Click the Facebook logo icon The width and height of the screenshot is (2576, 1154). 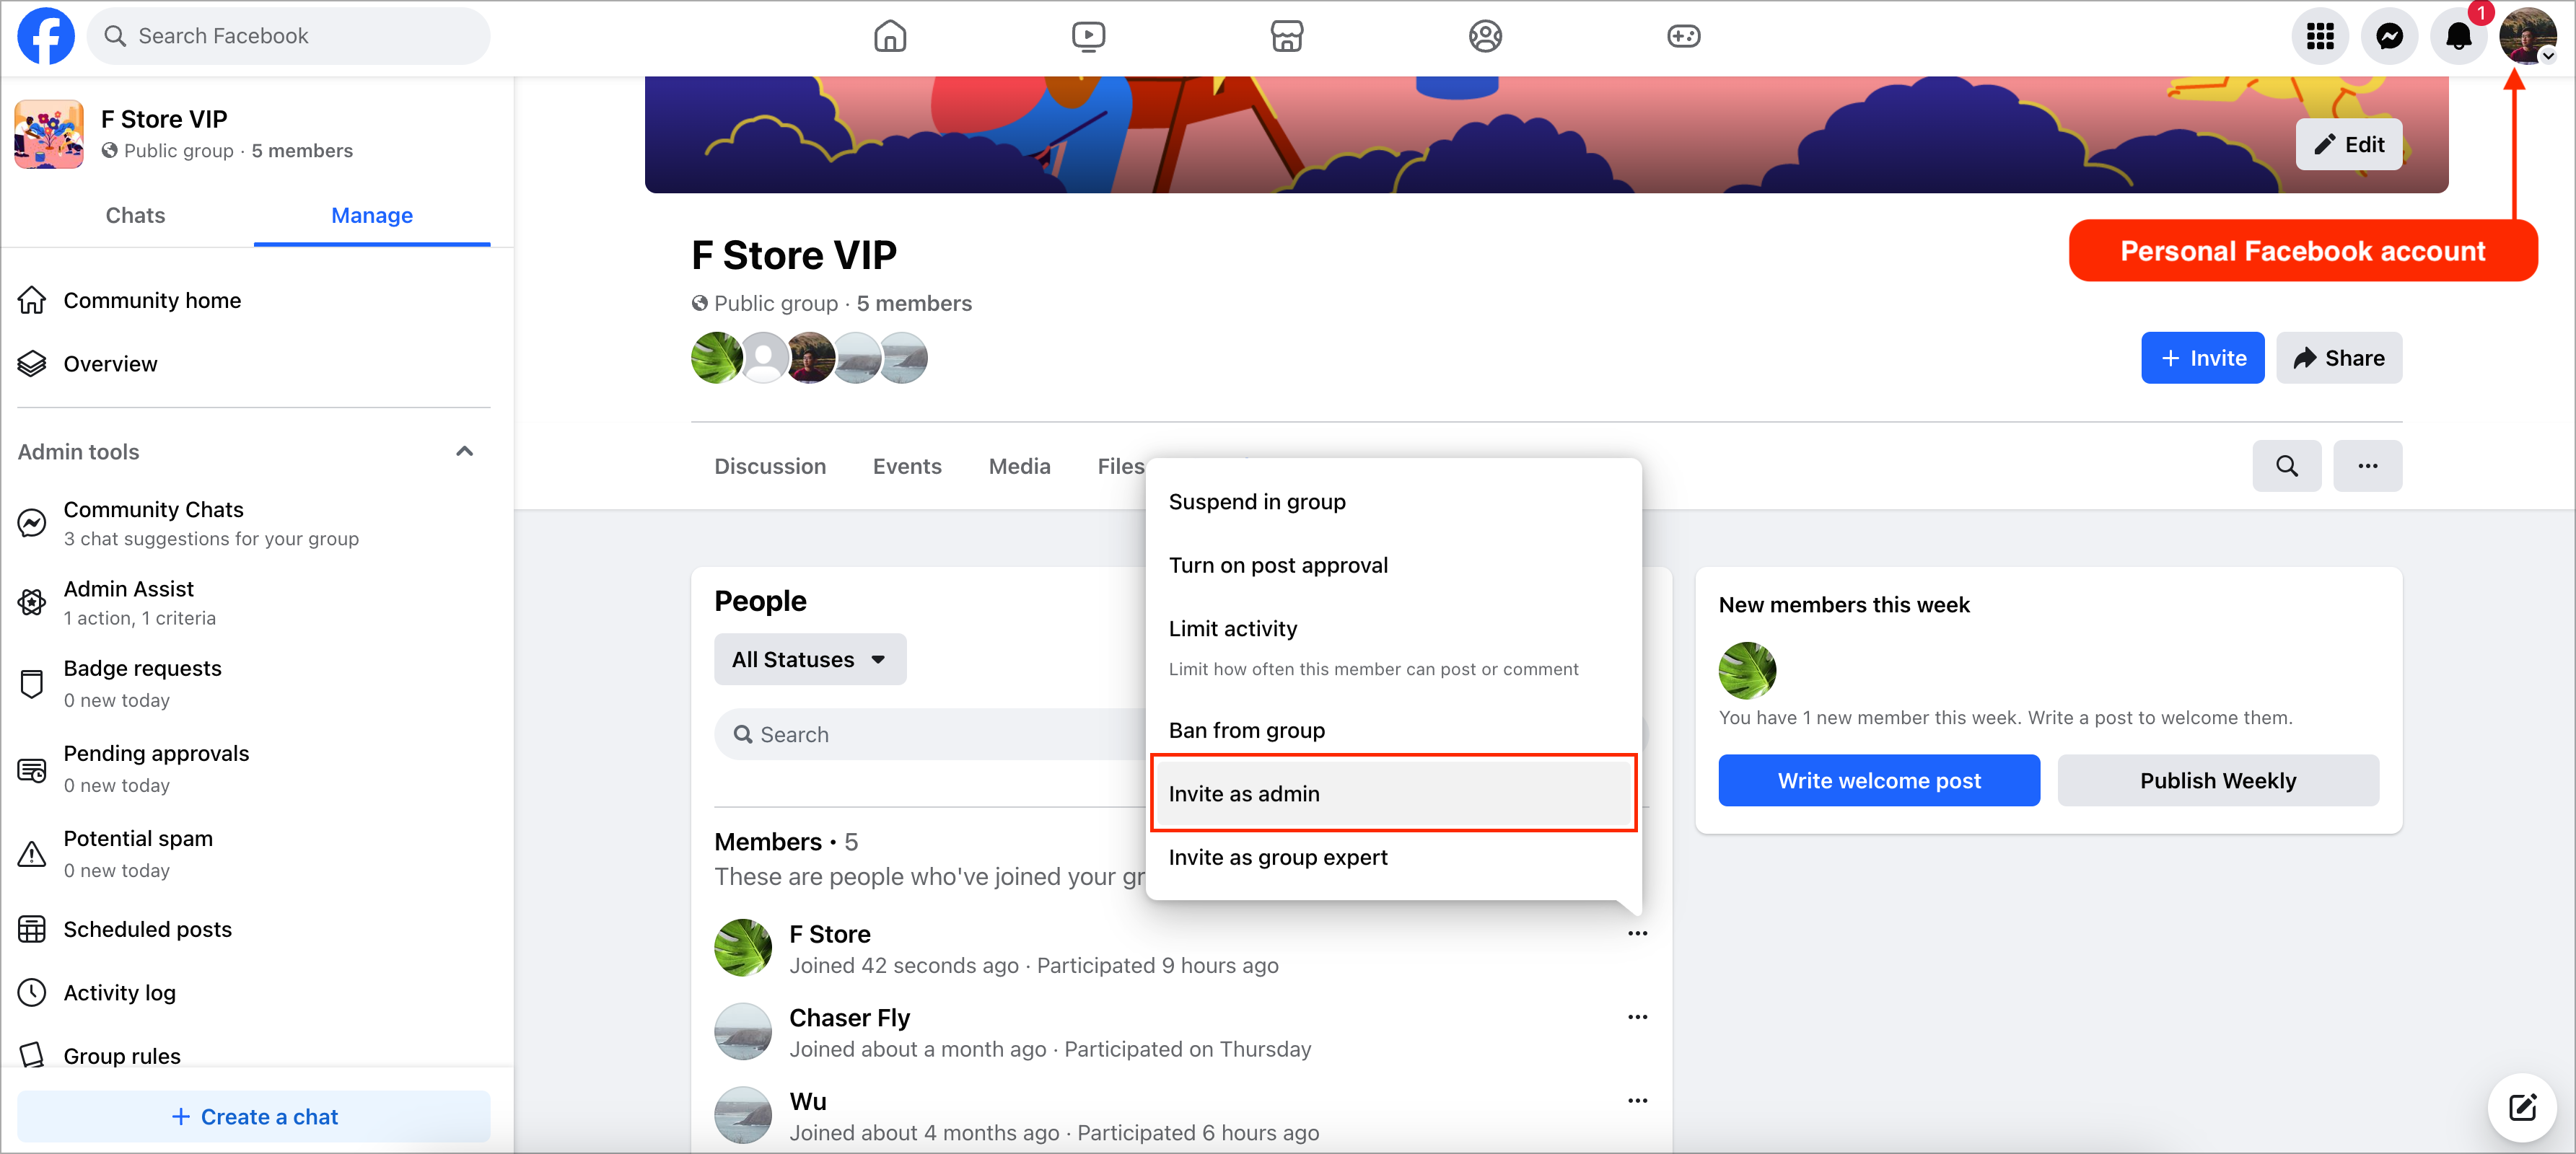pos(46,36)
